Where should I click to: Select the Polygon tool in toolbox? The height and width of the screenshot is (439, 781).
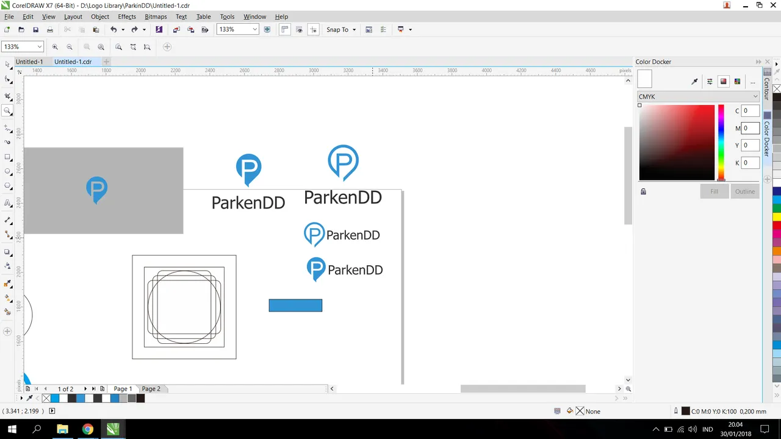point(7,186)
